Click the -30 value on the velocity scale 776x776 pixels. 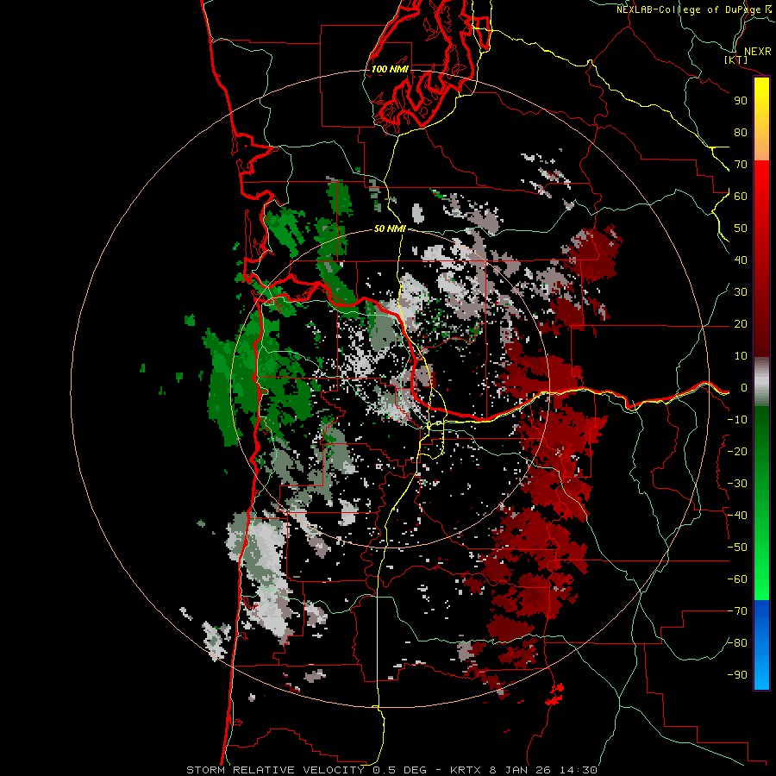(737, 484)
